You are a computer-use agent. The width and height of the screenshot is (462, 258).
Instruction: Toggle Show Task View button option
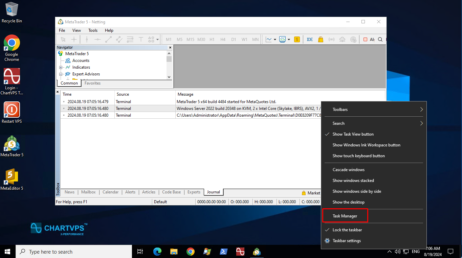(x=353, y=134)
